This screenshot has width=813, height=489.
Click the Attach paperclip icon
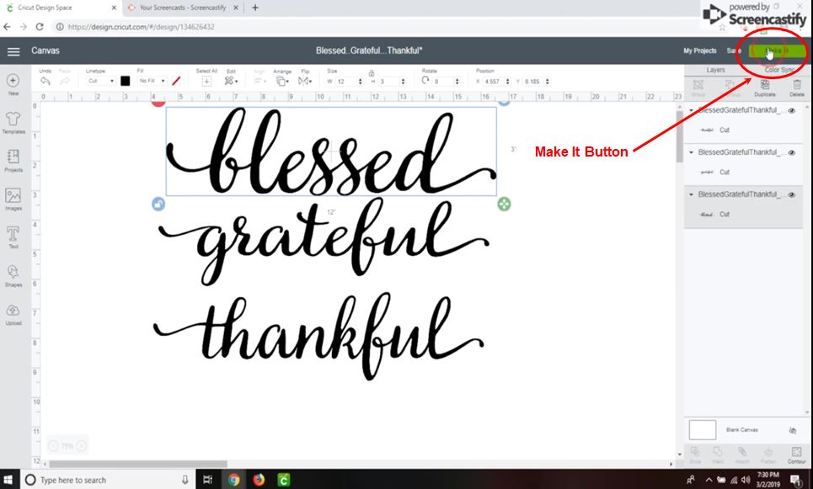tap(742, 452)
